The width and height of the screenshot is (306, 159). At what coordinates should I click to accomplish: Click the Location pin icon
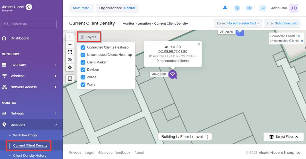pos(4,125)
